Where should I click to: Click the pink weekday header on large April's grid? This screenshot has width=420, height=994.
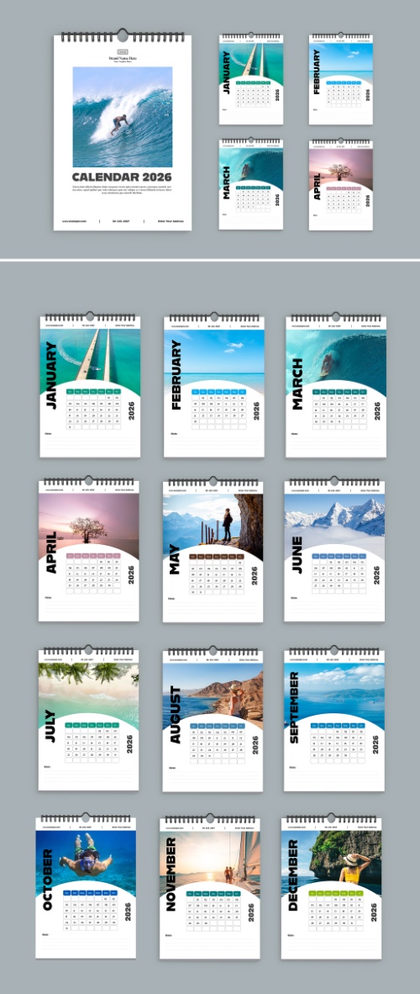click(x=93, y=556)
